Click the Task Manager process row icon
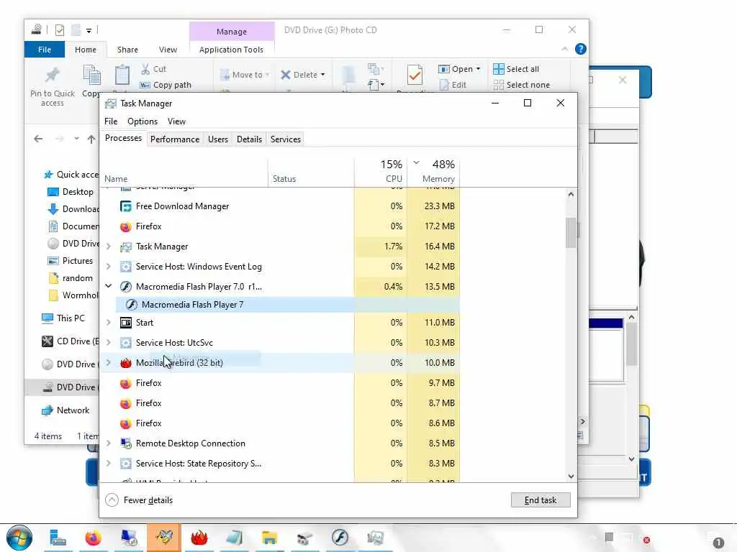The image size is (737, 552). (125, 247)
